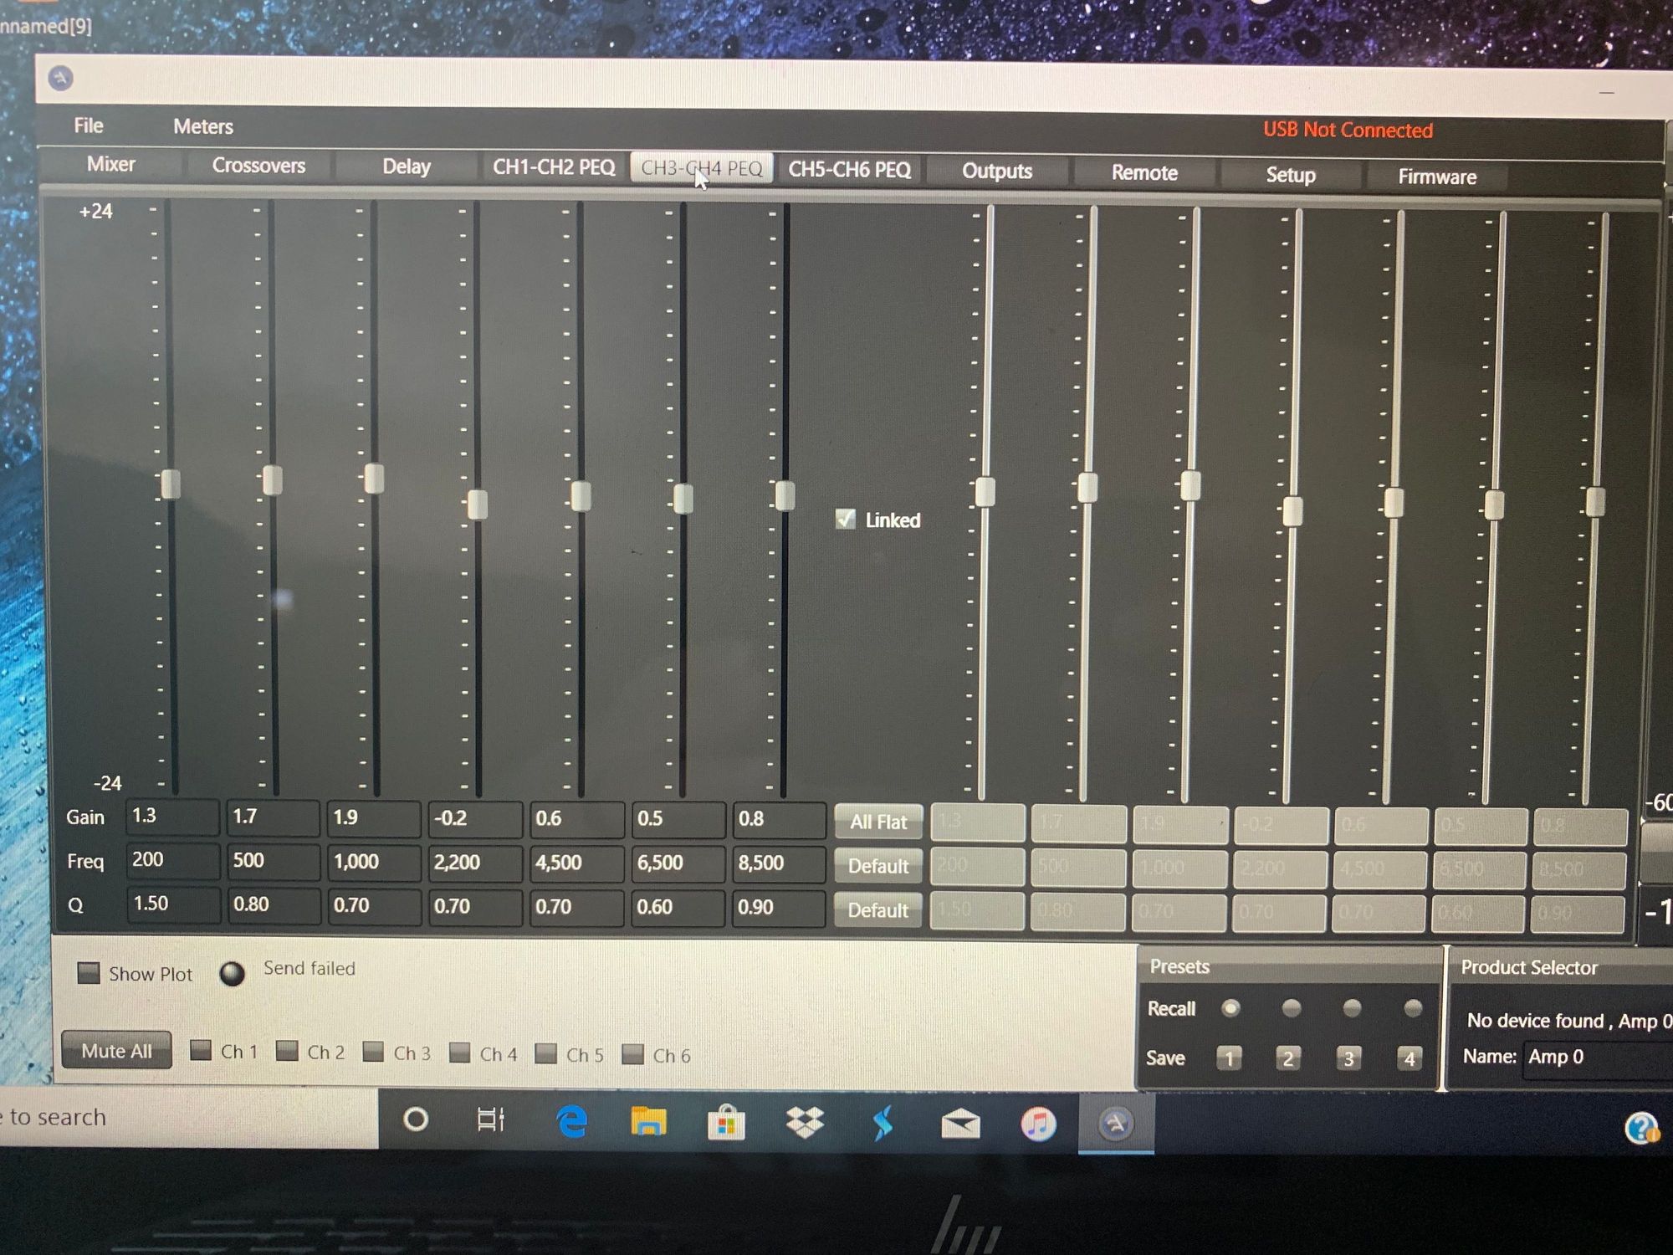The image size is (1673, 1255).
Task: Open the File menu
Action: (x=89, y=125)
